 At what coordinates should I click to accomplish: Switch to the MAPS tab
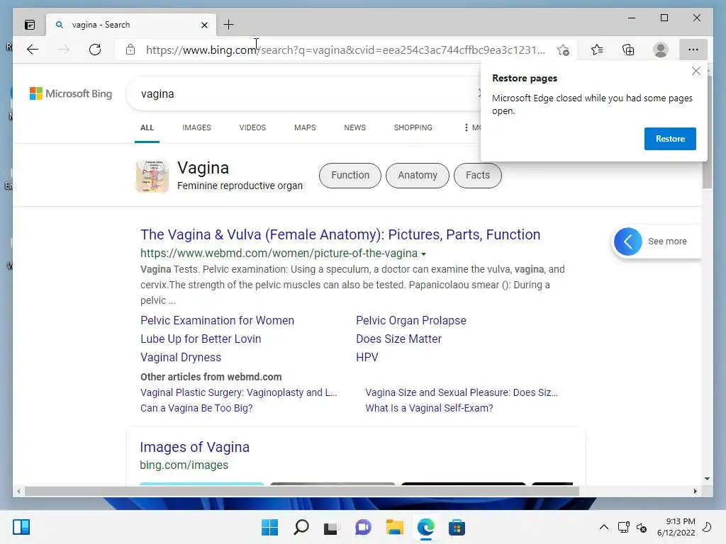305,127
